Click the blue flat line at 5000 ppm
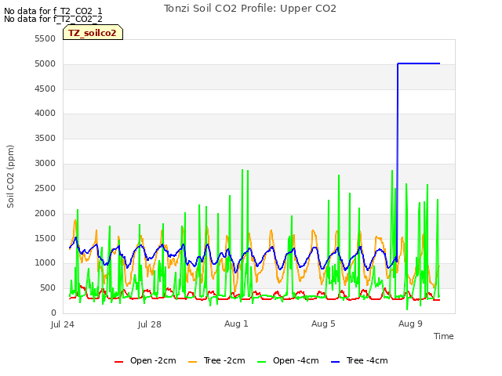This screenshot has height=376, width=502. (x=419, y=63)
